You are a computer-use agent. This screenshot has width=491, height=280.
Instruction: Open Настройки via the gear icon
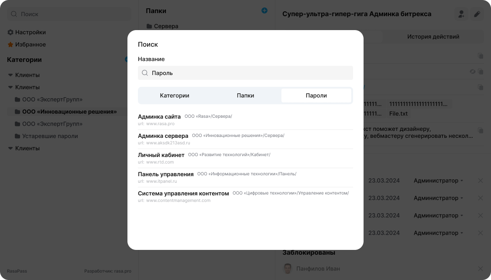(10, 32)
